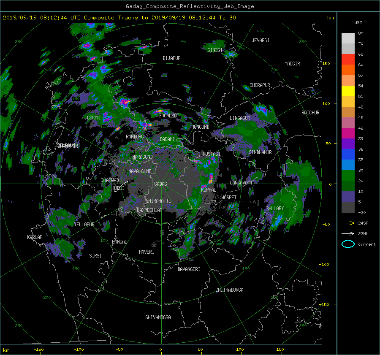Select the red 65–60 dBZ legend swatch

coord(348,59)
